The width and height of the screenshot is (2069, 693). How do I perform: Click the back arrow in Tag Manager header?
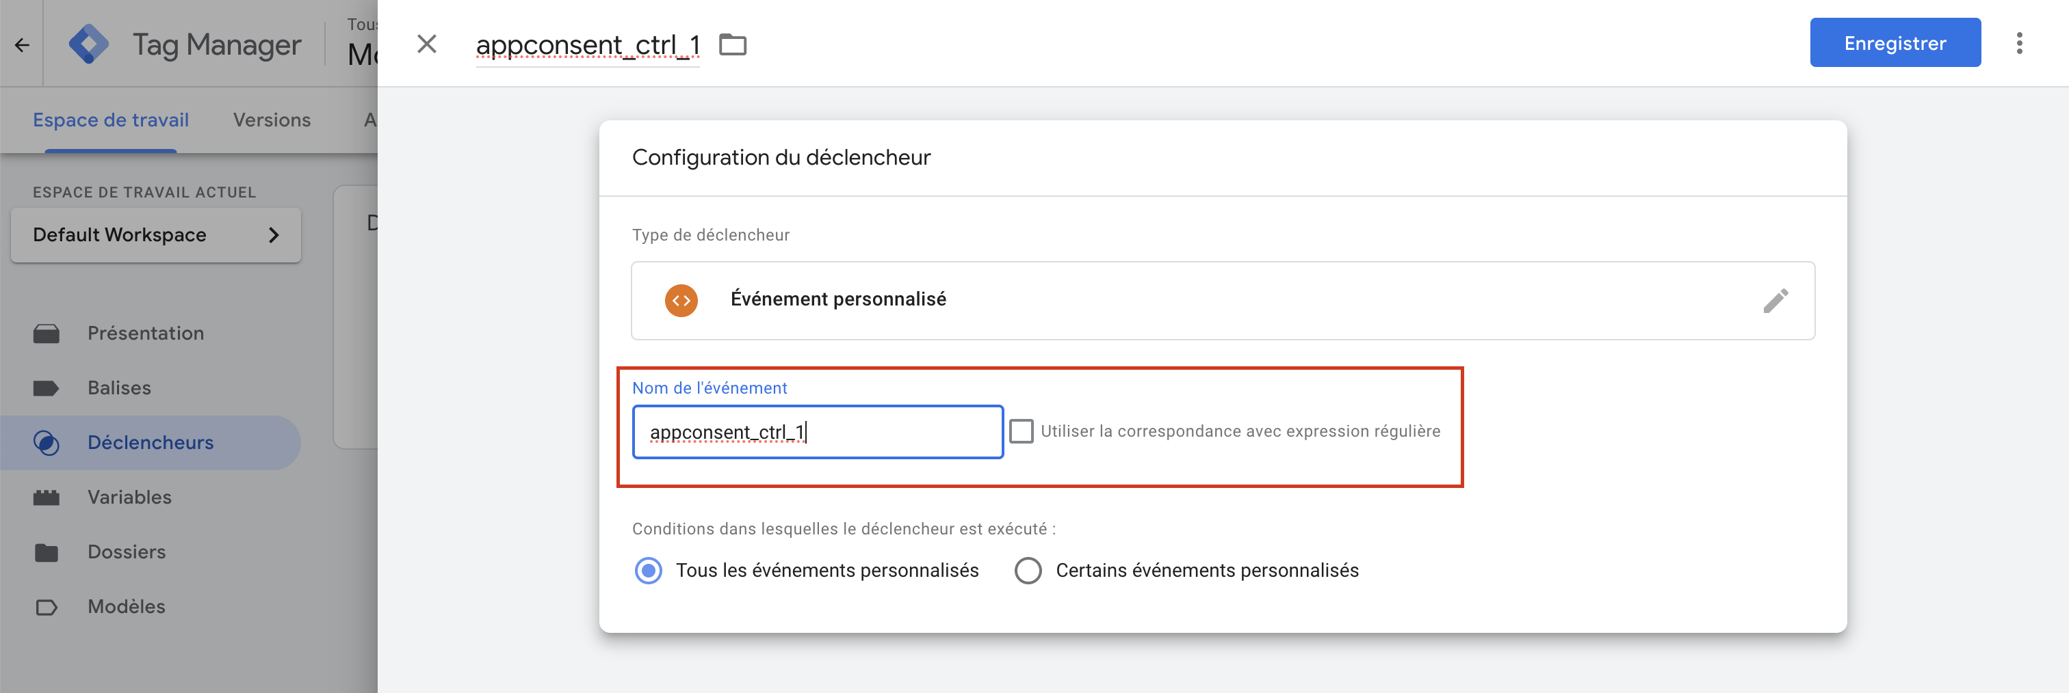[22, 45]
